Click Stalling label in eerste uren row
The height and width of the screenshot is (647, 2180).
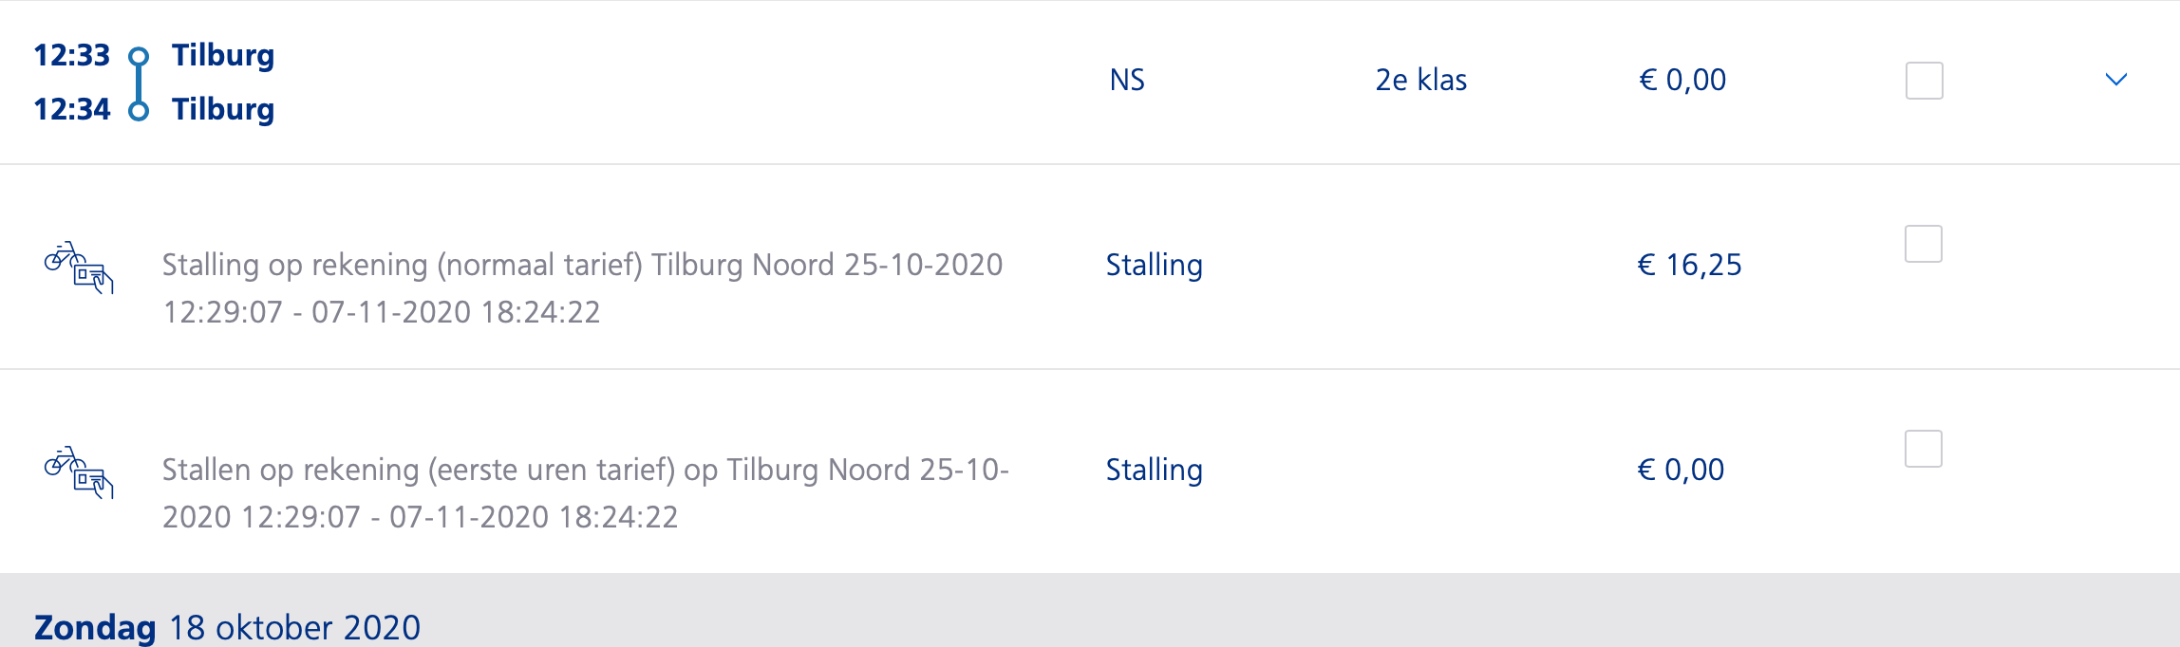coord(1155,470)
